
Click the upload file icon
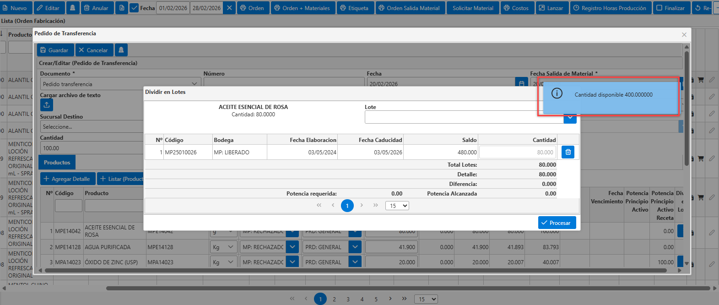[x=47, y=105]
